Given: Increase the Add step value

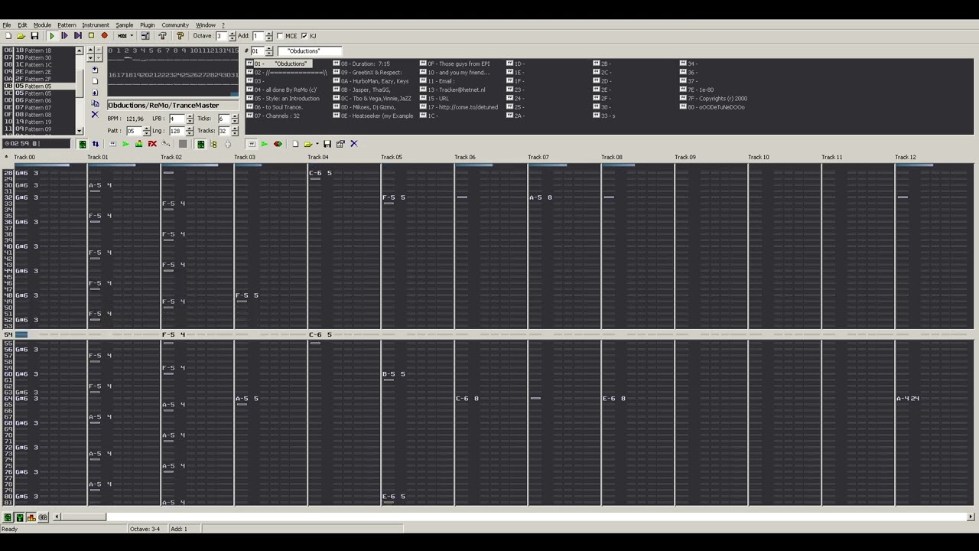Looking at the screenshot, I should pyautogui.click(x=269, y=34).
